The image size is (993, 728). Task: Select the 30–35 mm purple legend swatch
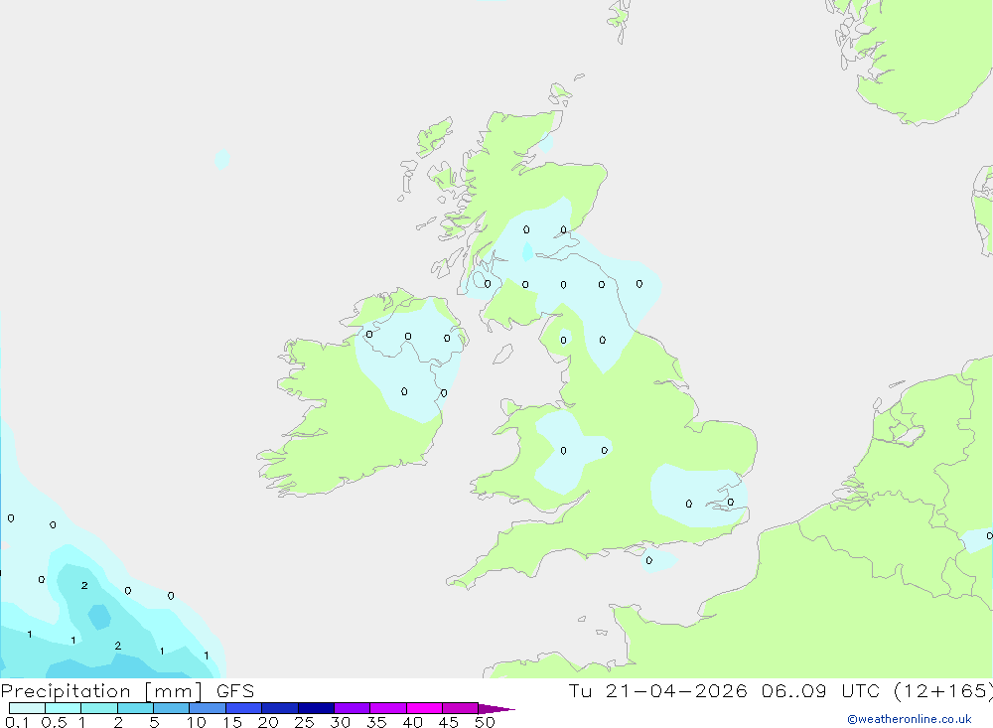point(353,708)
